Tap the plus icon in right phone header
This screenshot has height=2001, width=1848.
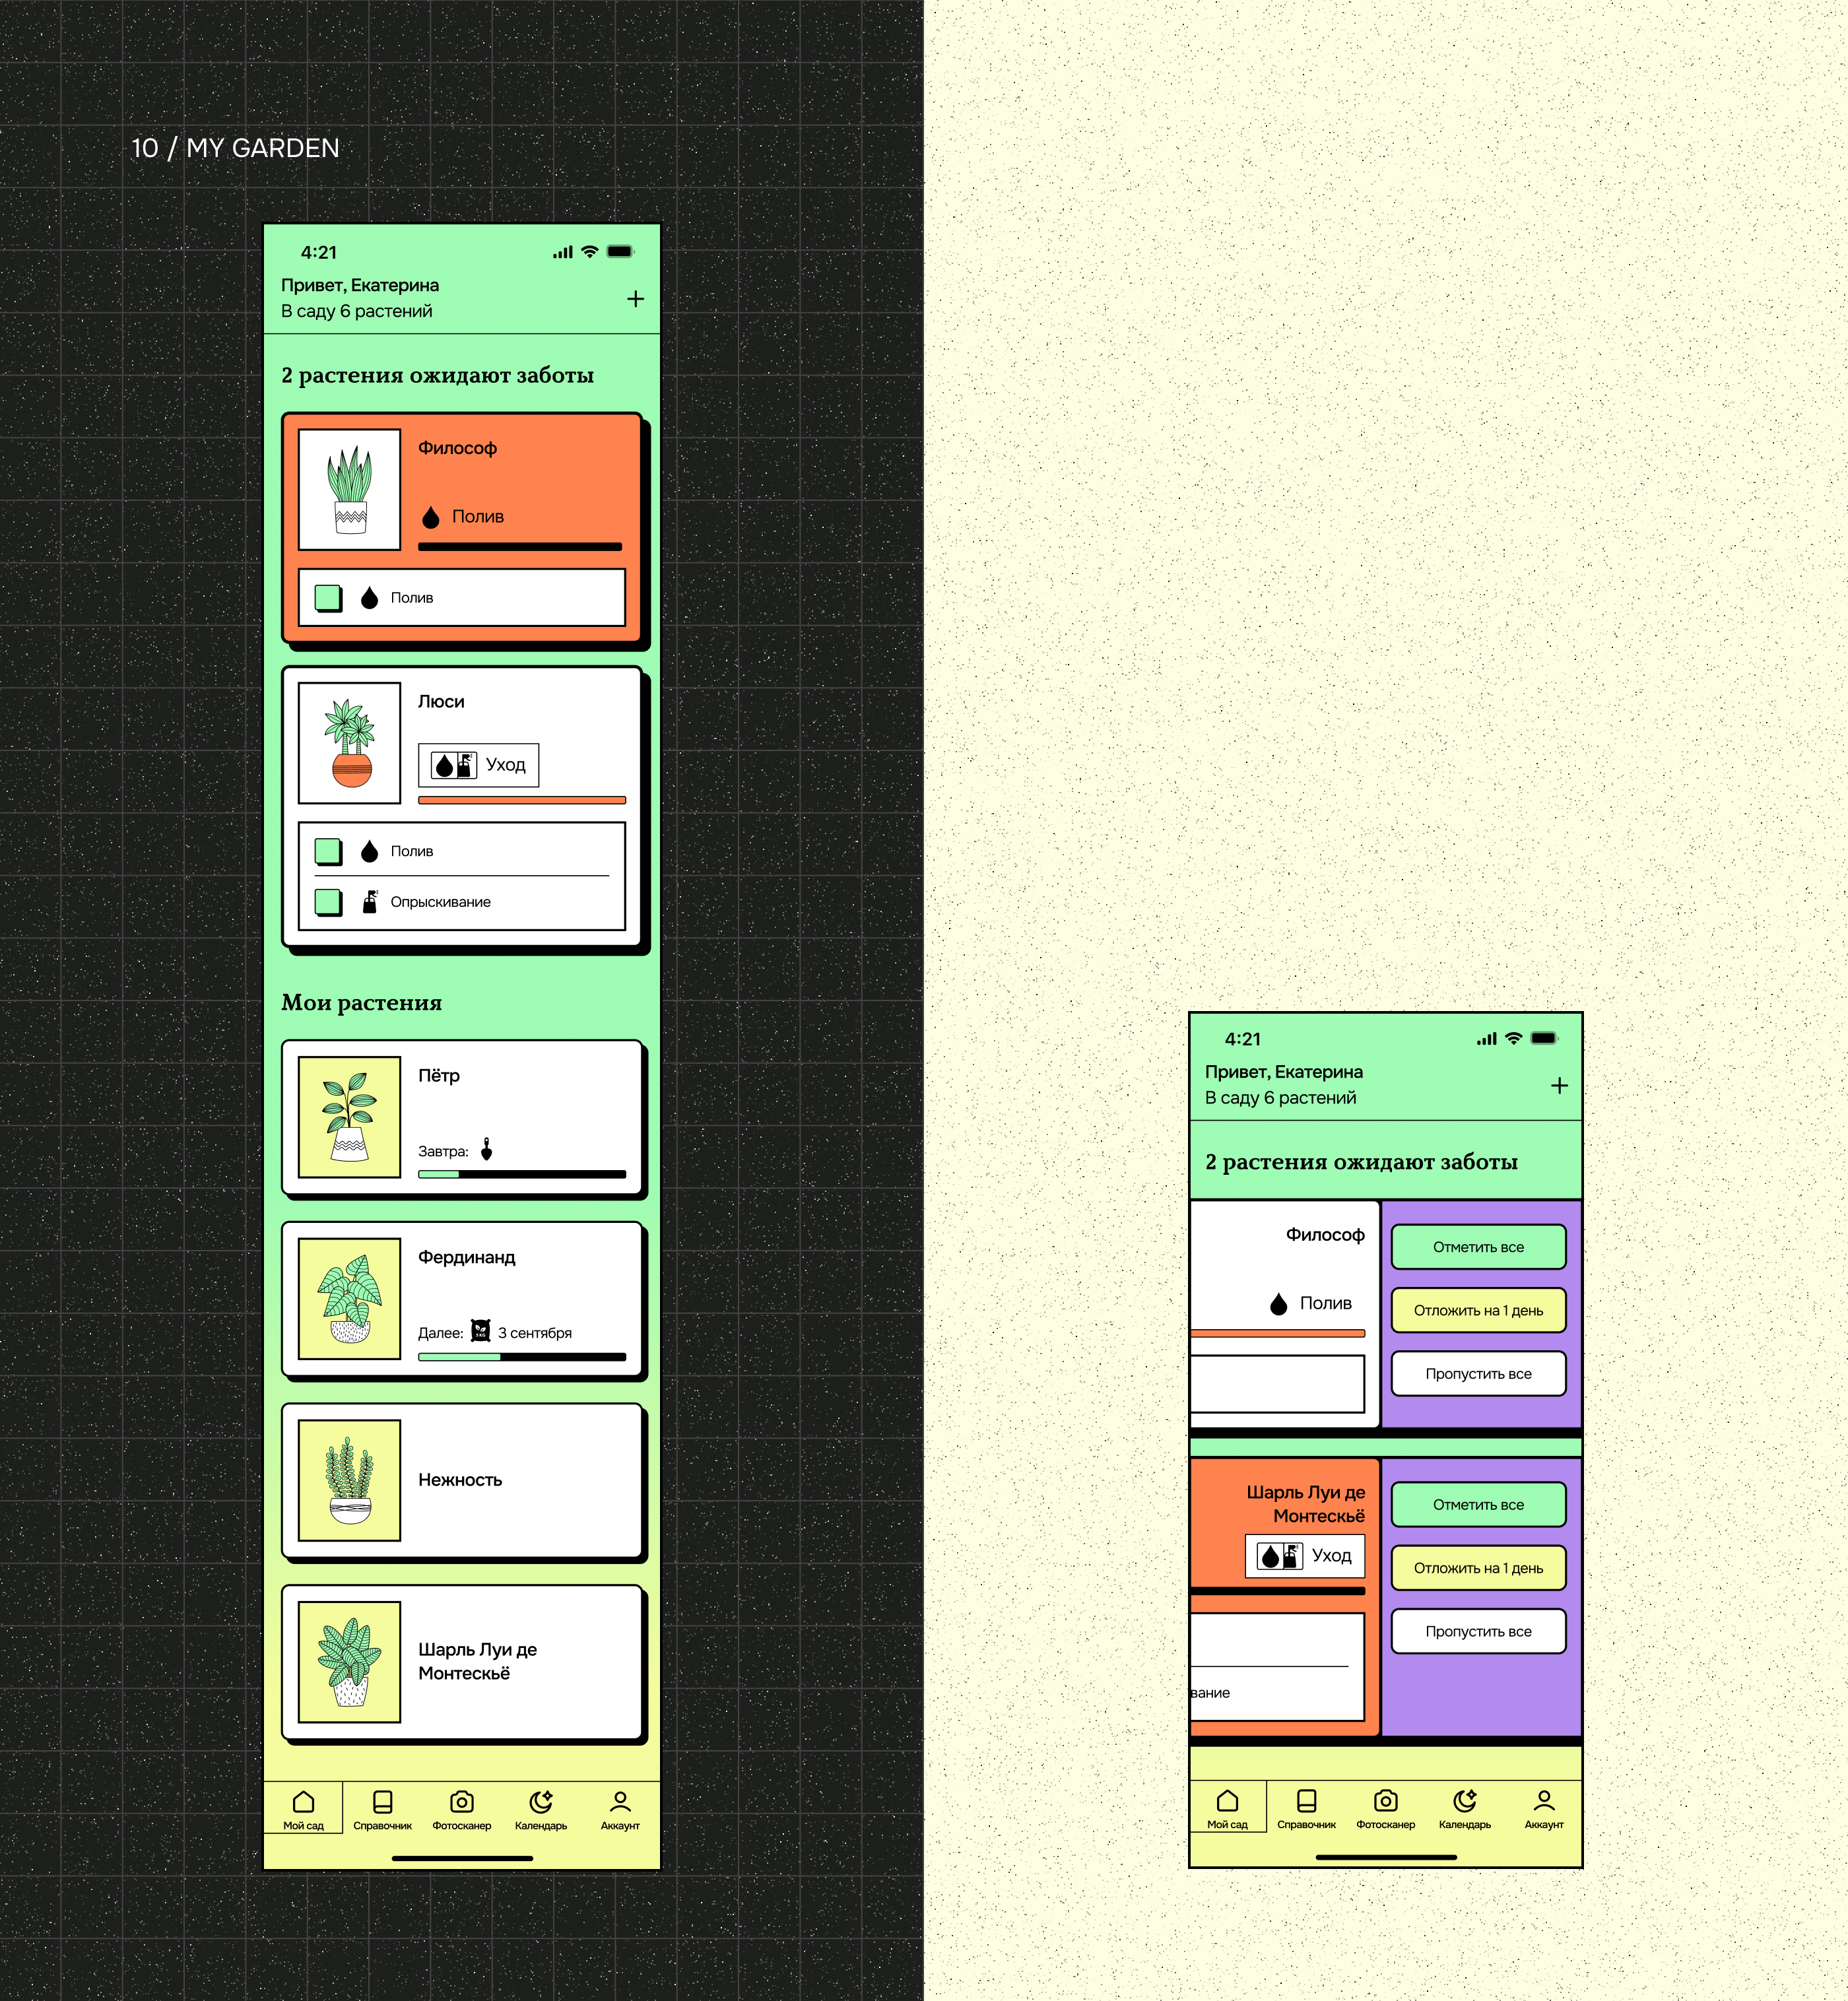click(x=1559, y=1085)
